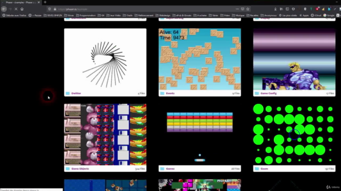Open the Firefox account icon
Screen dimensions: 341x191
[x=294, y=9]
